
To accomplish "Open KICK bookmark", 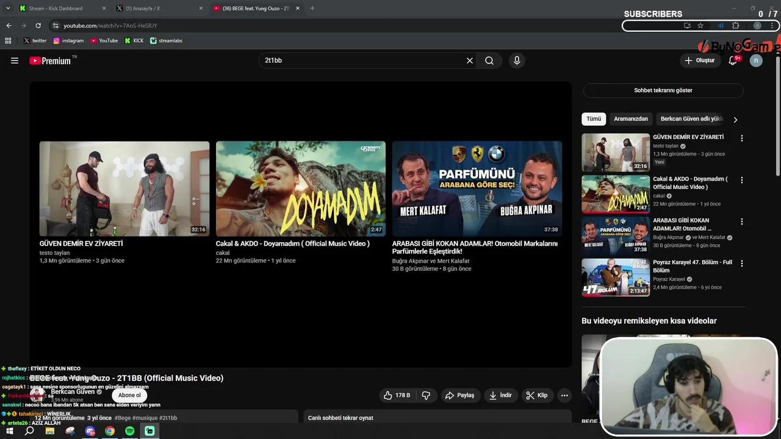I will click(x=134, y=41).
